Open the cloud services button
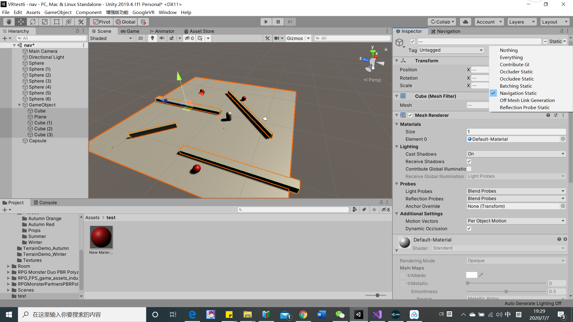The width and height of the screenshot is (573, 322). [465, 22]
